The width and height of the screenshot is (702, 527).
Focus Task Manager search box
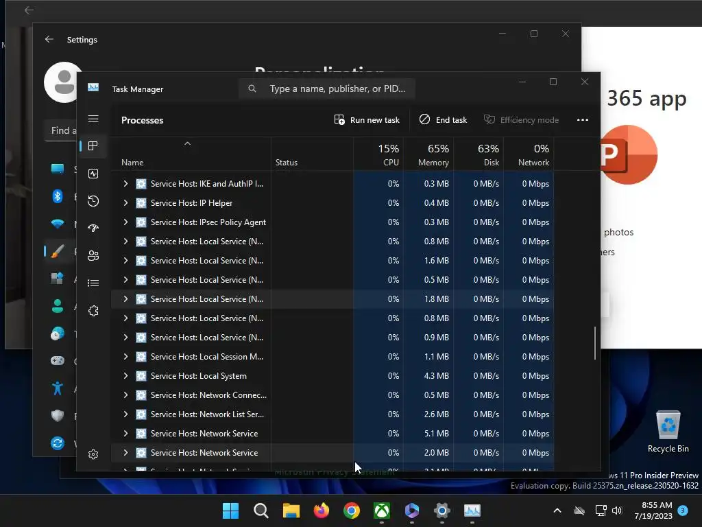327,89
